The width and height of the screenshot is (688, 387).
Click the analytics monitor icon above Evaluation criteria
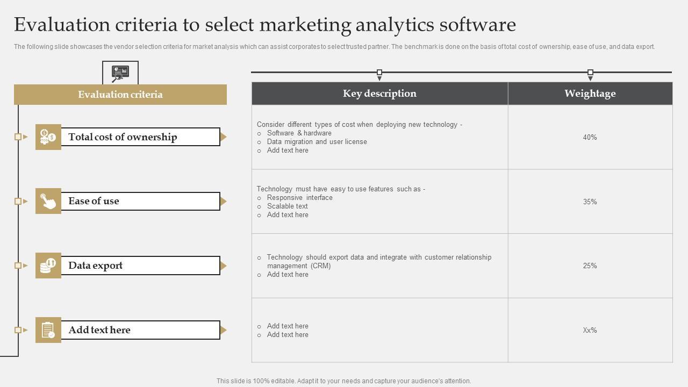120,73
